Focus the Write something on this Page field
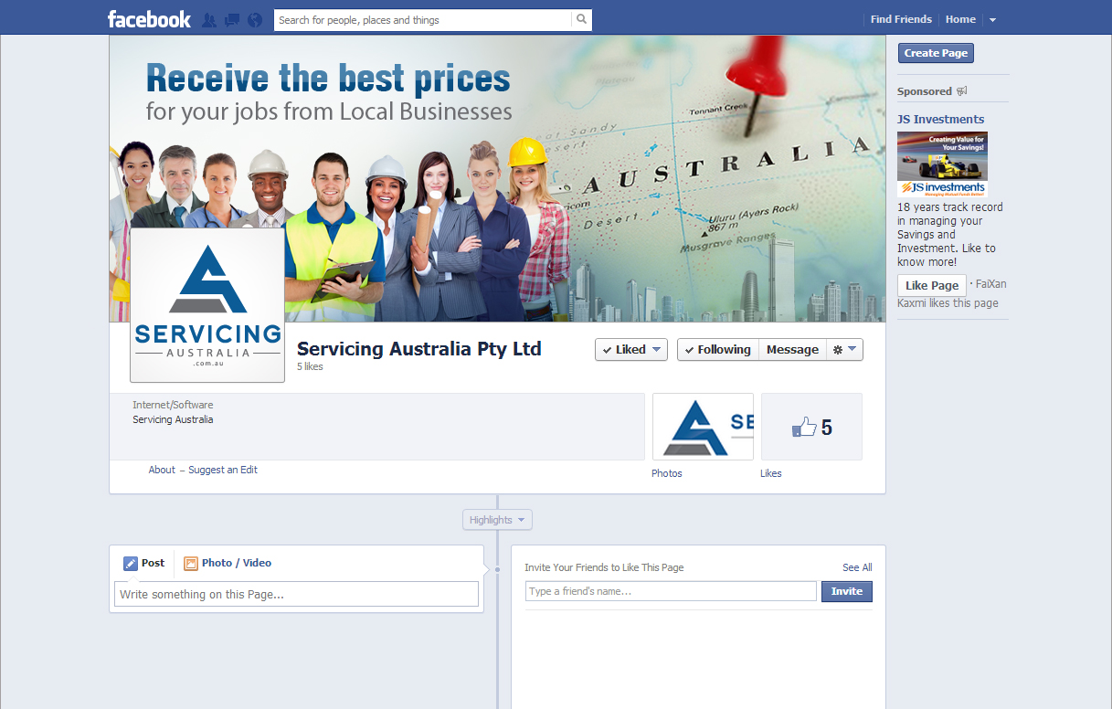 pyautogui.click(x=297, y=594)
